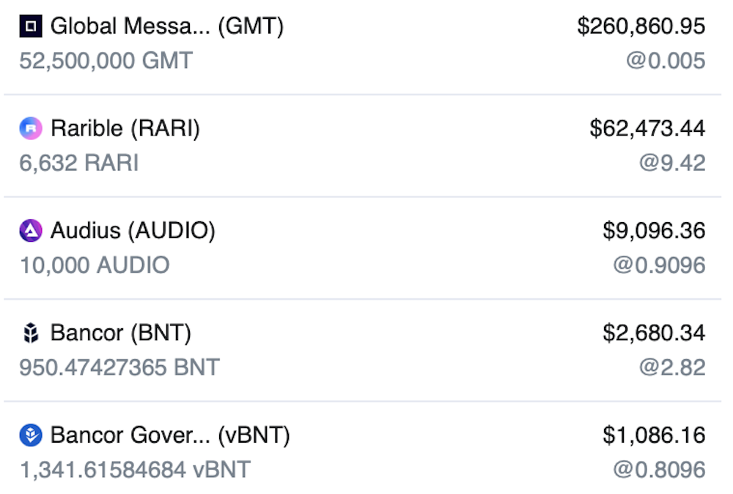This screenshot has width=733, height=494.
Task: Open the Bancor Gover... (vBNT) token name
Action: 170,435
